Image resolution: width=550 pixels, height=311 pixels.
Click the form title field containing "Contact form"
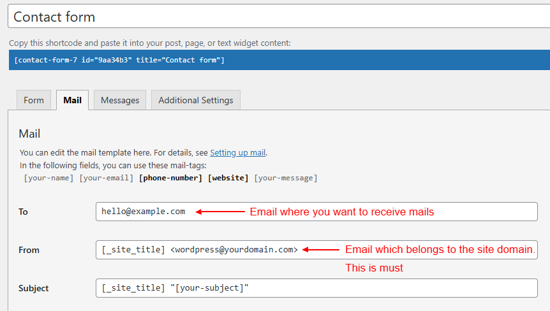(x=274, y=17)
